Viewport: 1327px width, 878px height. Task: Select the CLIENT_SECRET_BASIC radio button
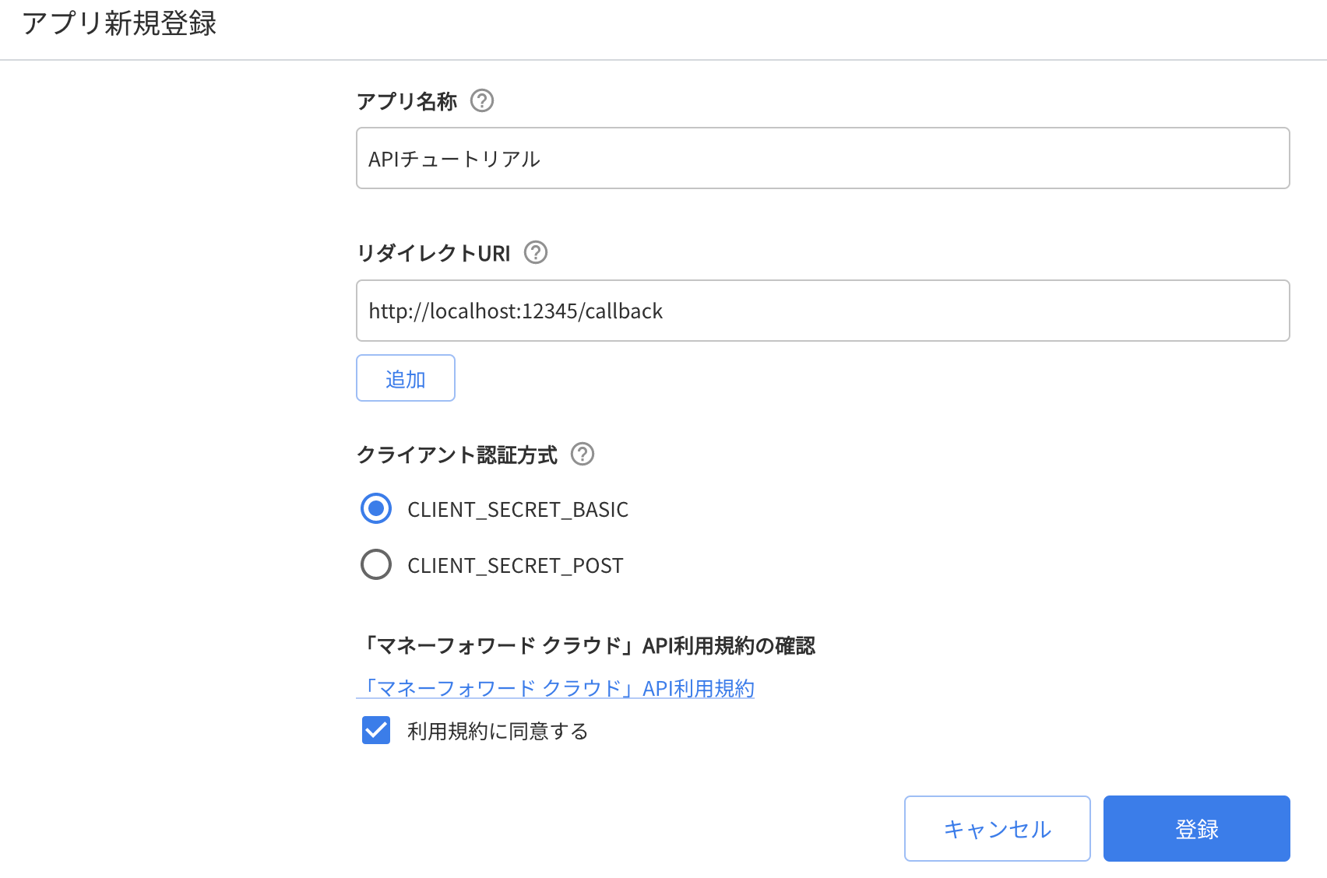tap(376, 508)
